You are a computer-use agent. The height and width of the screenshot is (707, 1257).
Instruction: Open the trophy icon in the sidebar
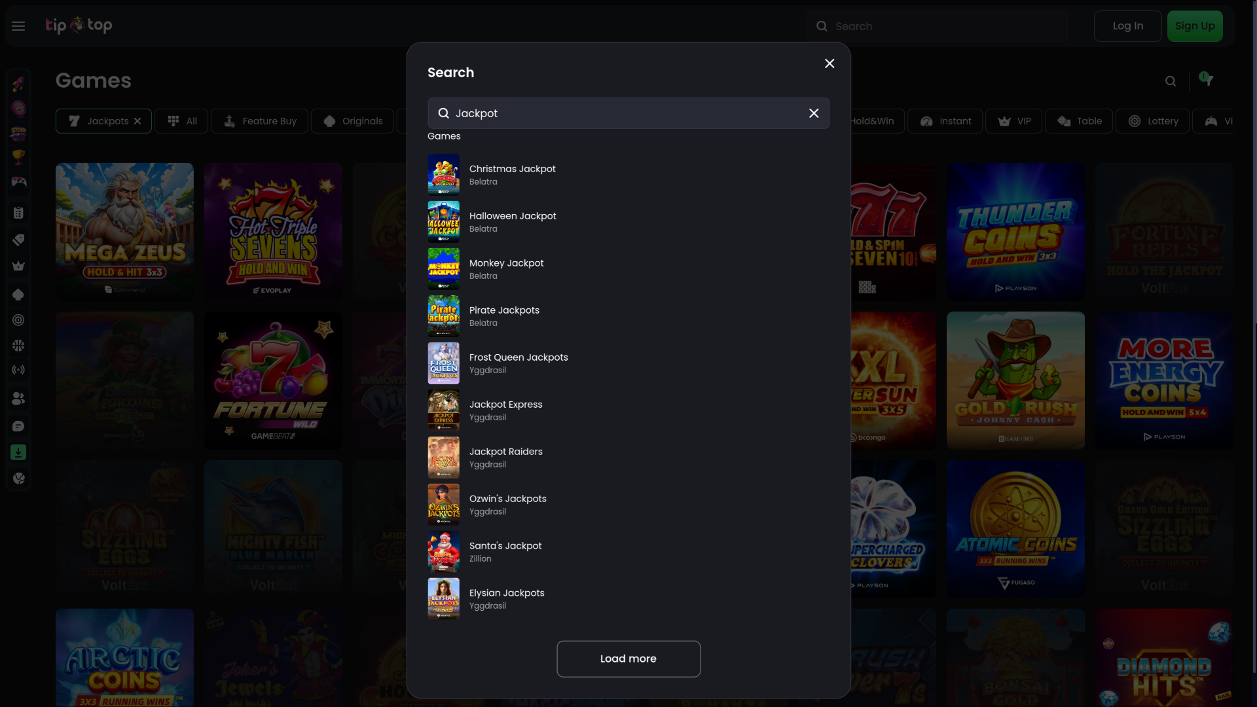point(18,157)
